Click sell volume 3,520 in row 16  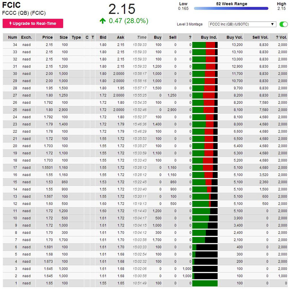[x=264, y=175]
